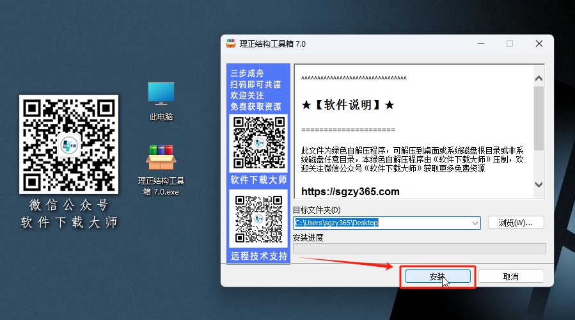This screenshot has width=575, height=320.
Task: Click the installer title bar app icon
Action: click(x=231, y=44)
